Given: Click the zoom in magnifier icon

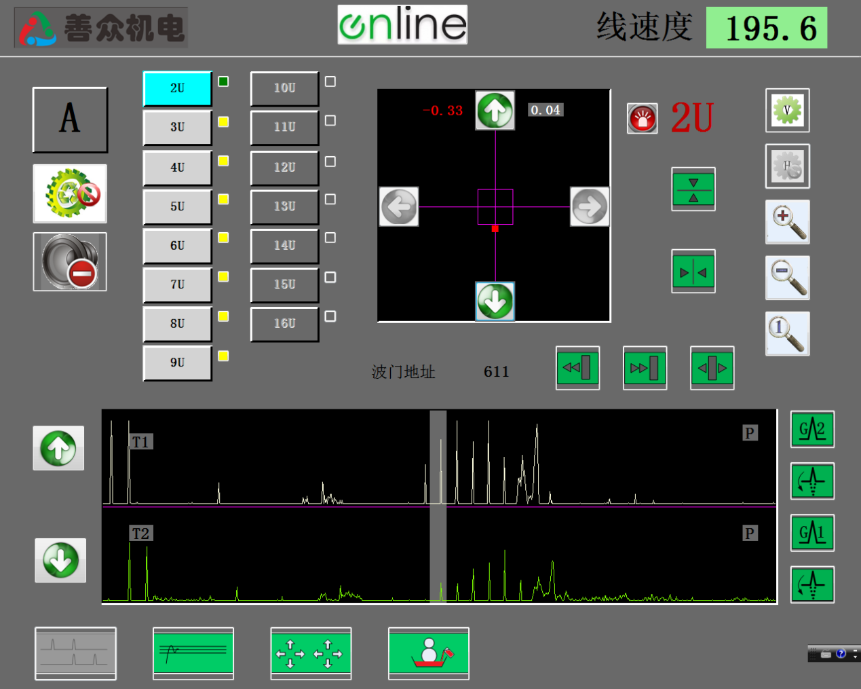Looking at the screenshot, I should point(787,222).
